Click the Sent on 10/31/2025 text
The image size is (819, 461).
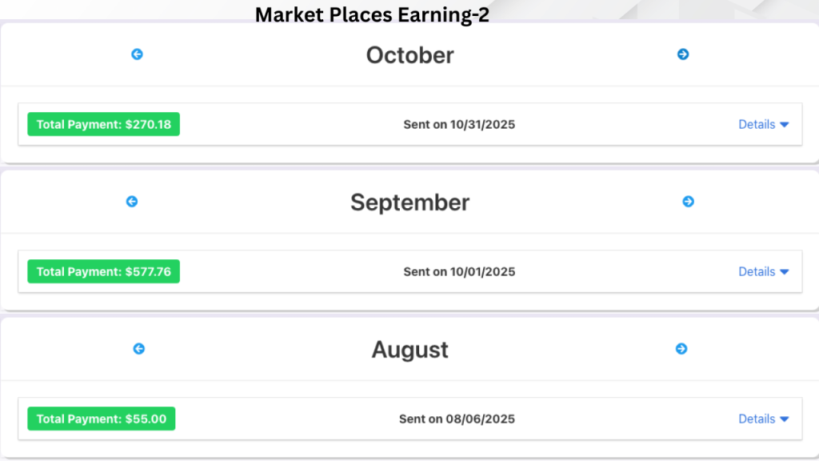(x=459, y=124)
